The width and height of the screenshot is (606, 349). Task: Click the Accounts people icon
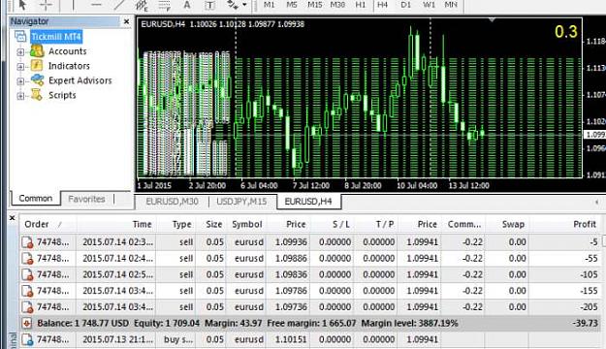click(37, 51)
